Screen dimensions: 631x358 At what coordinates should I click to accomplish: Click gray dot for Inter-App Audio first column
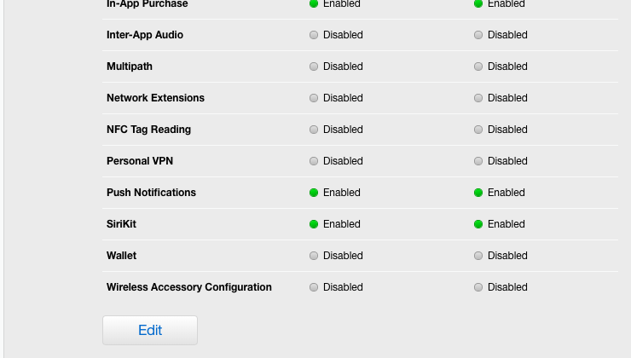[x=314, y=35]
